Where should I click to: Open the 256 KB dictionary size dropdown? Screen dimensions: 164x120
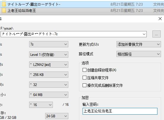[49, 74]
